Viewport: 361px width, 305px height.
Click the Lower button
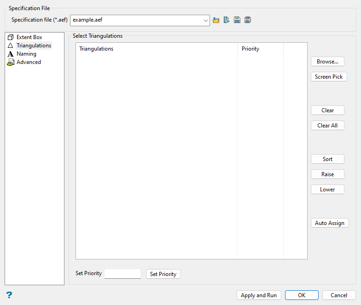tap(327, 190)
